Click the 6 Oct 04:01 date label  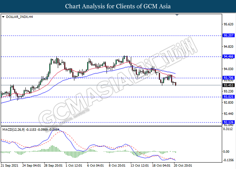point(95,166)
